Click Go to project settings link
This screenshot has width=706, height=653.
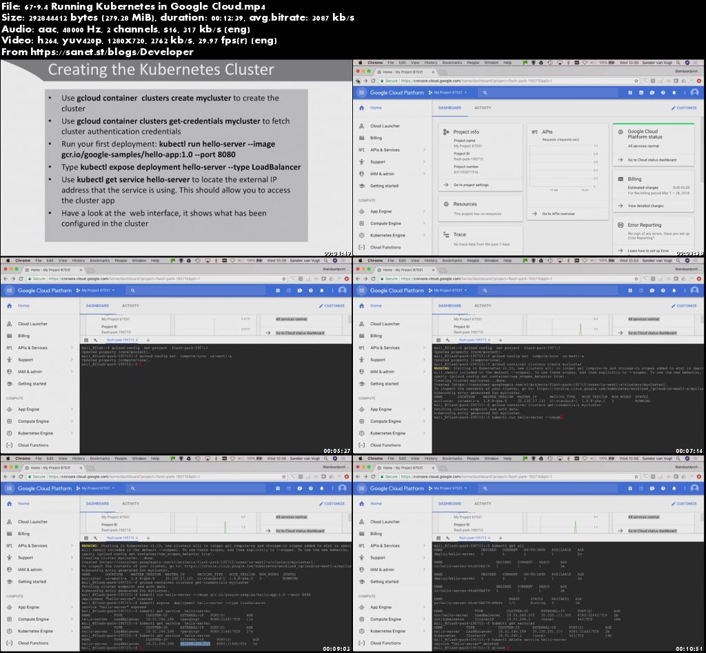click(x=470, y=185)
